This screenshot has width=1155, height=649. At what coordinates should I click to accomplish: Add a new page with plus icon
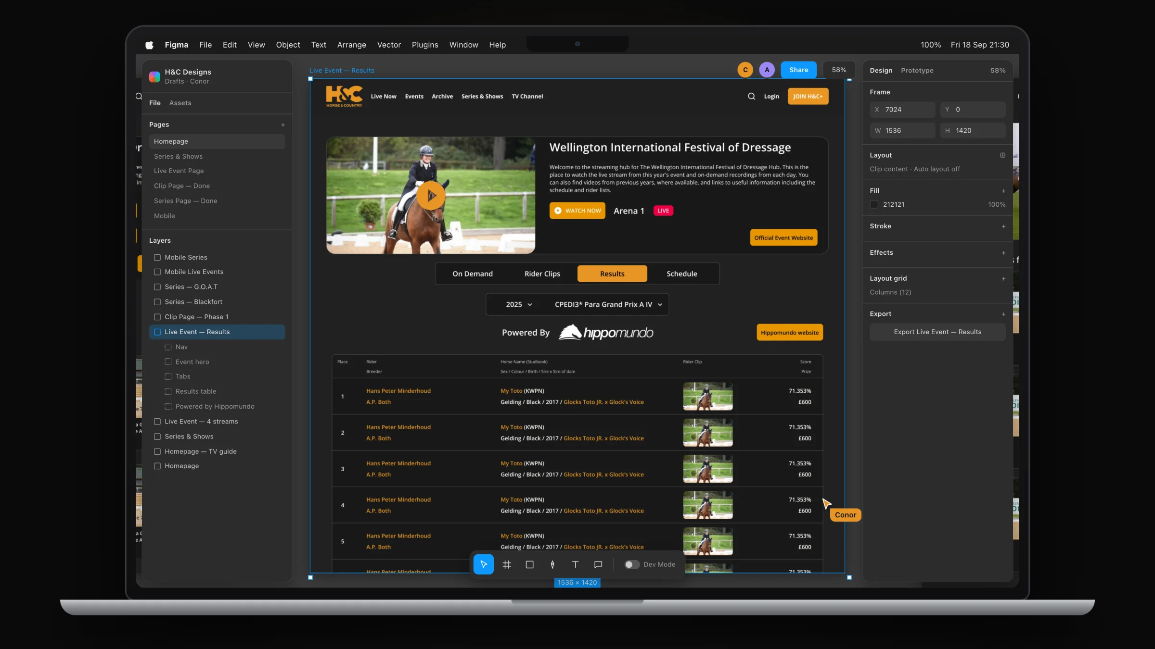(x=283, y=125)
